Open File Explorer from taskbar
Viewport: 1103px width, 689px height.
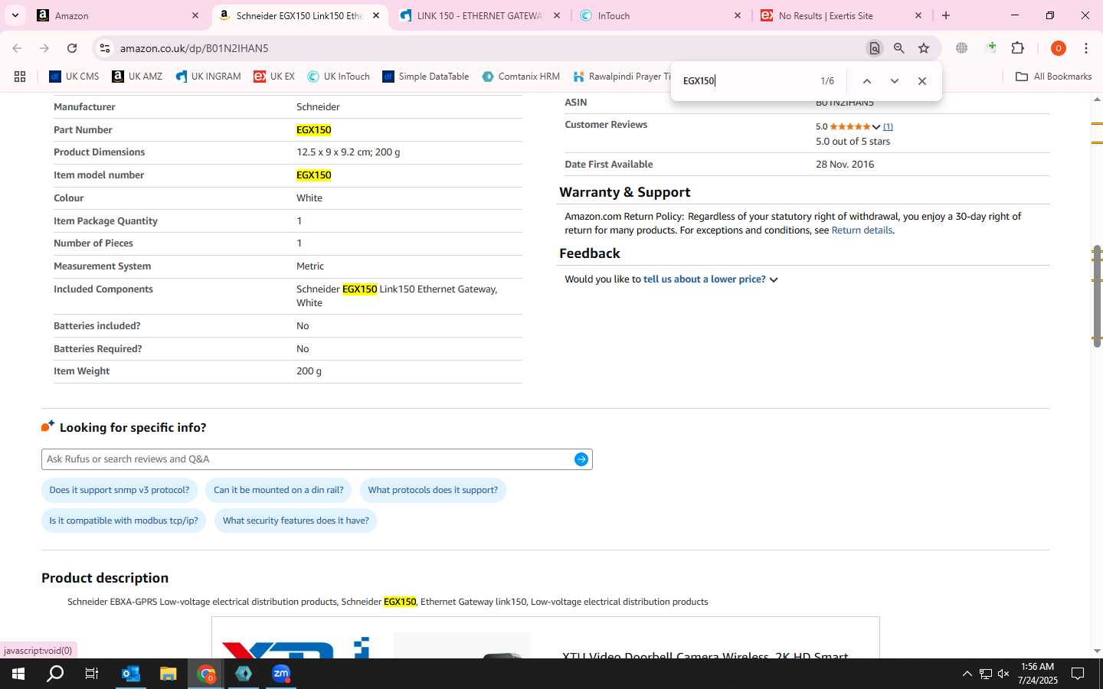coord(169,674)
